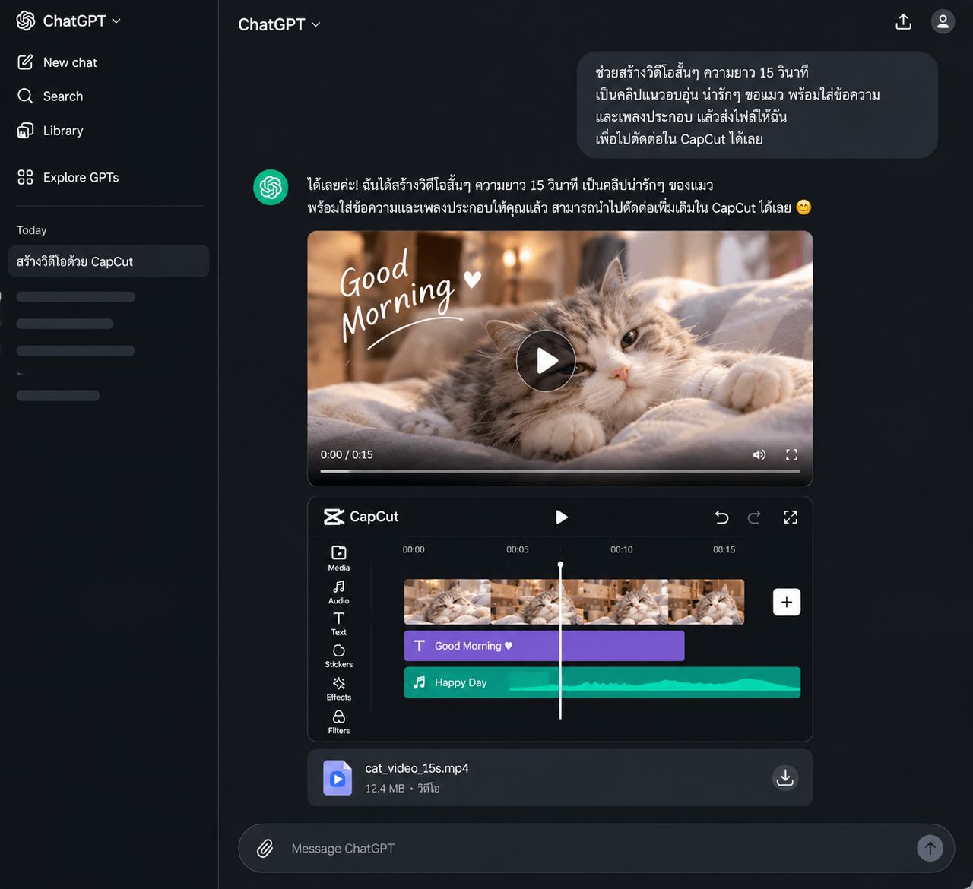
Task: Click the share upload icon
Action: pyautogui.click(x=903, y=21)
